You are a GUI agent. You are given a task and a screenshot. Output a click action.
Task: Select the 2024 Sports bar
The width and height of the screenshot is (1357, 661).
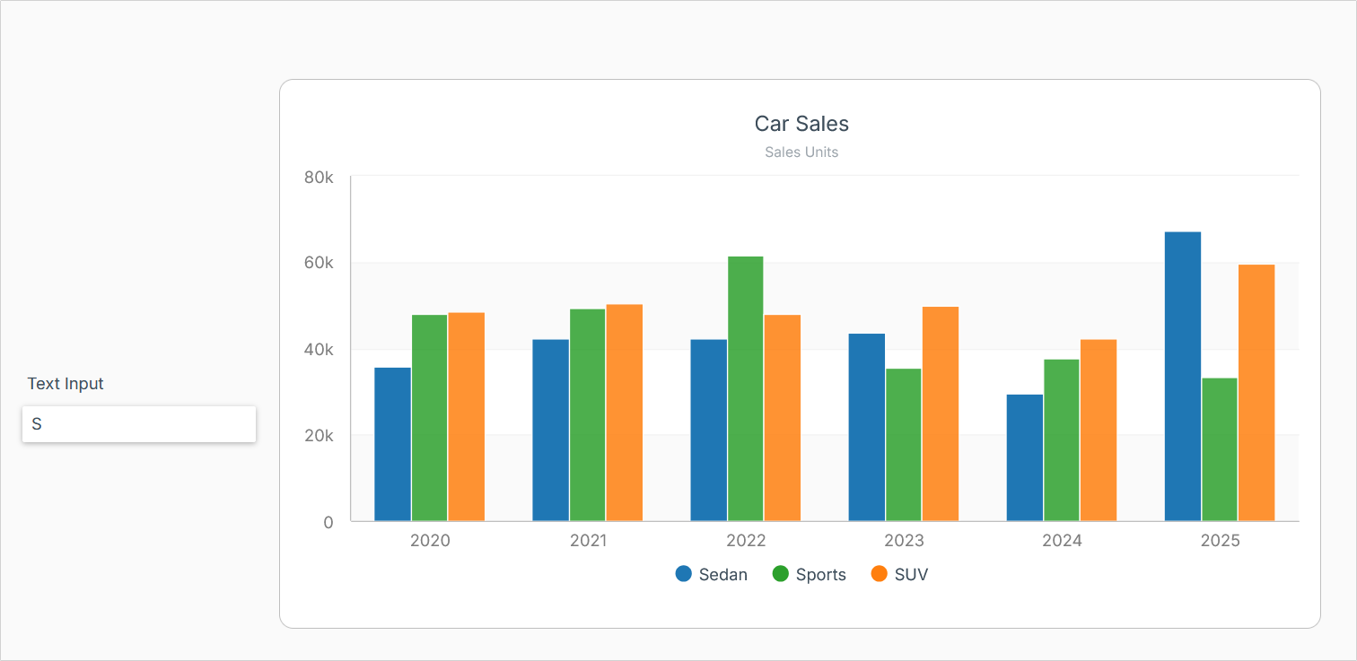tap(1061, 440)
